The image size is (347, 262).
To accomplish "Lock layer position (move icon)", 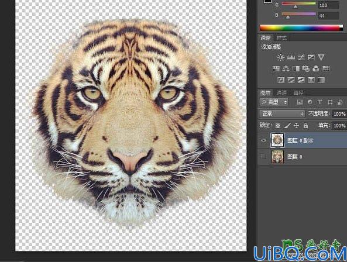I will pos(296,126).
